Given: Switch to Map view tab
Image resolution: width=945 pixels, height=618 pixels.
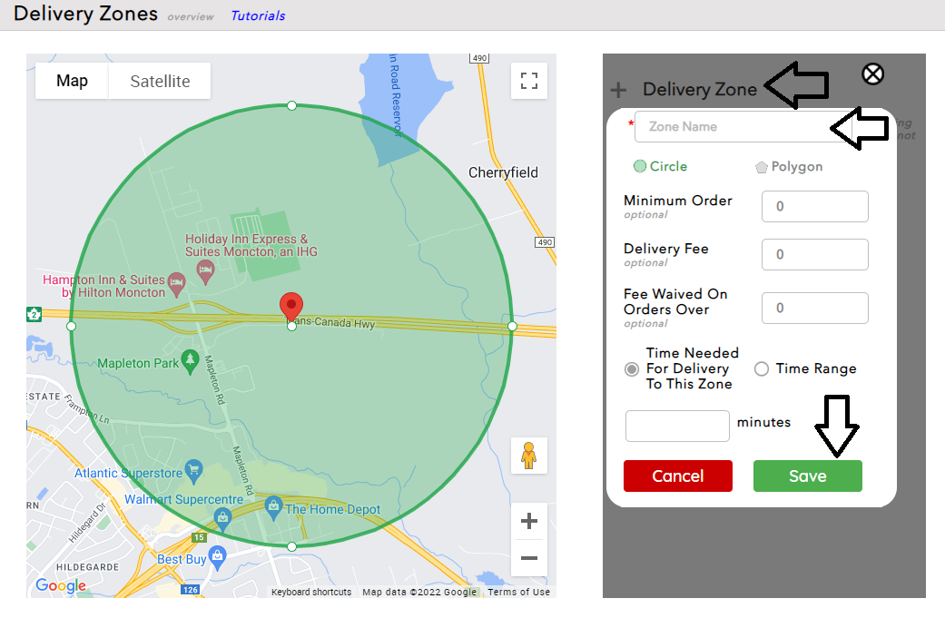Looking at the screenshot, I should (72, 81).
